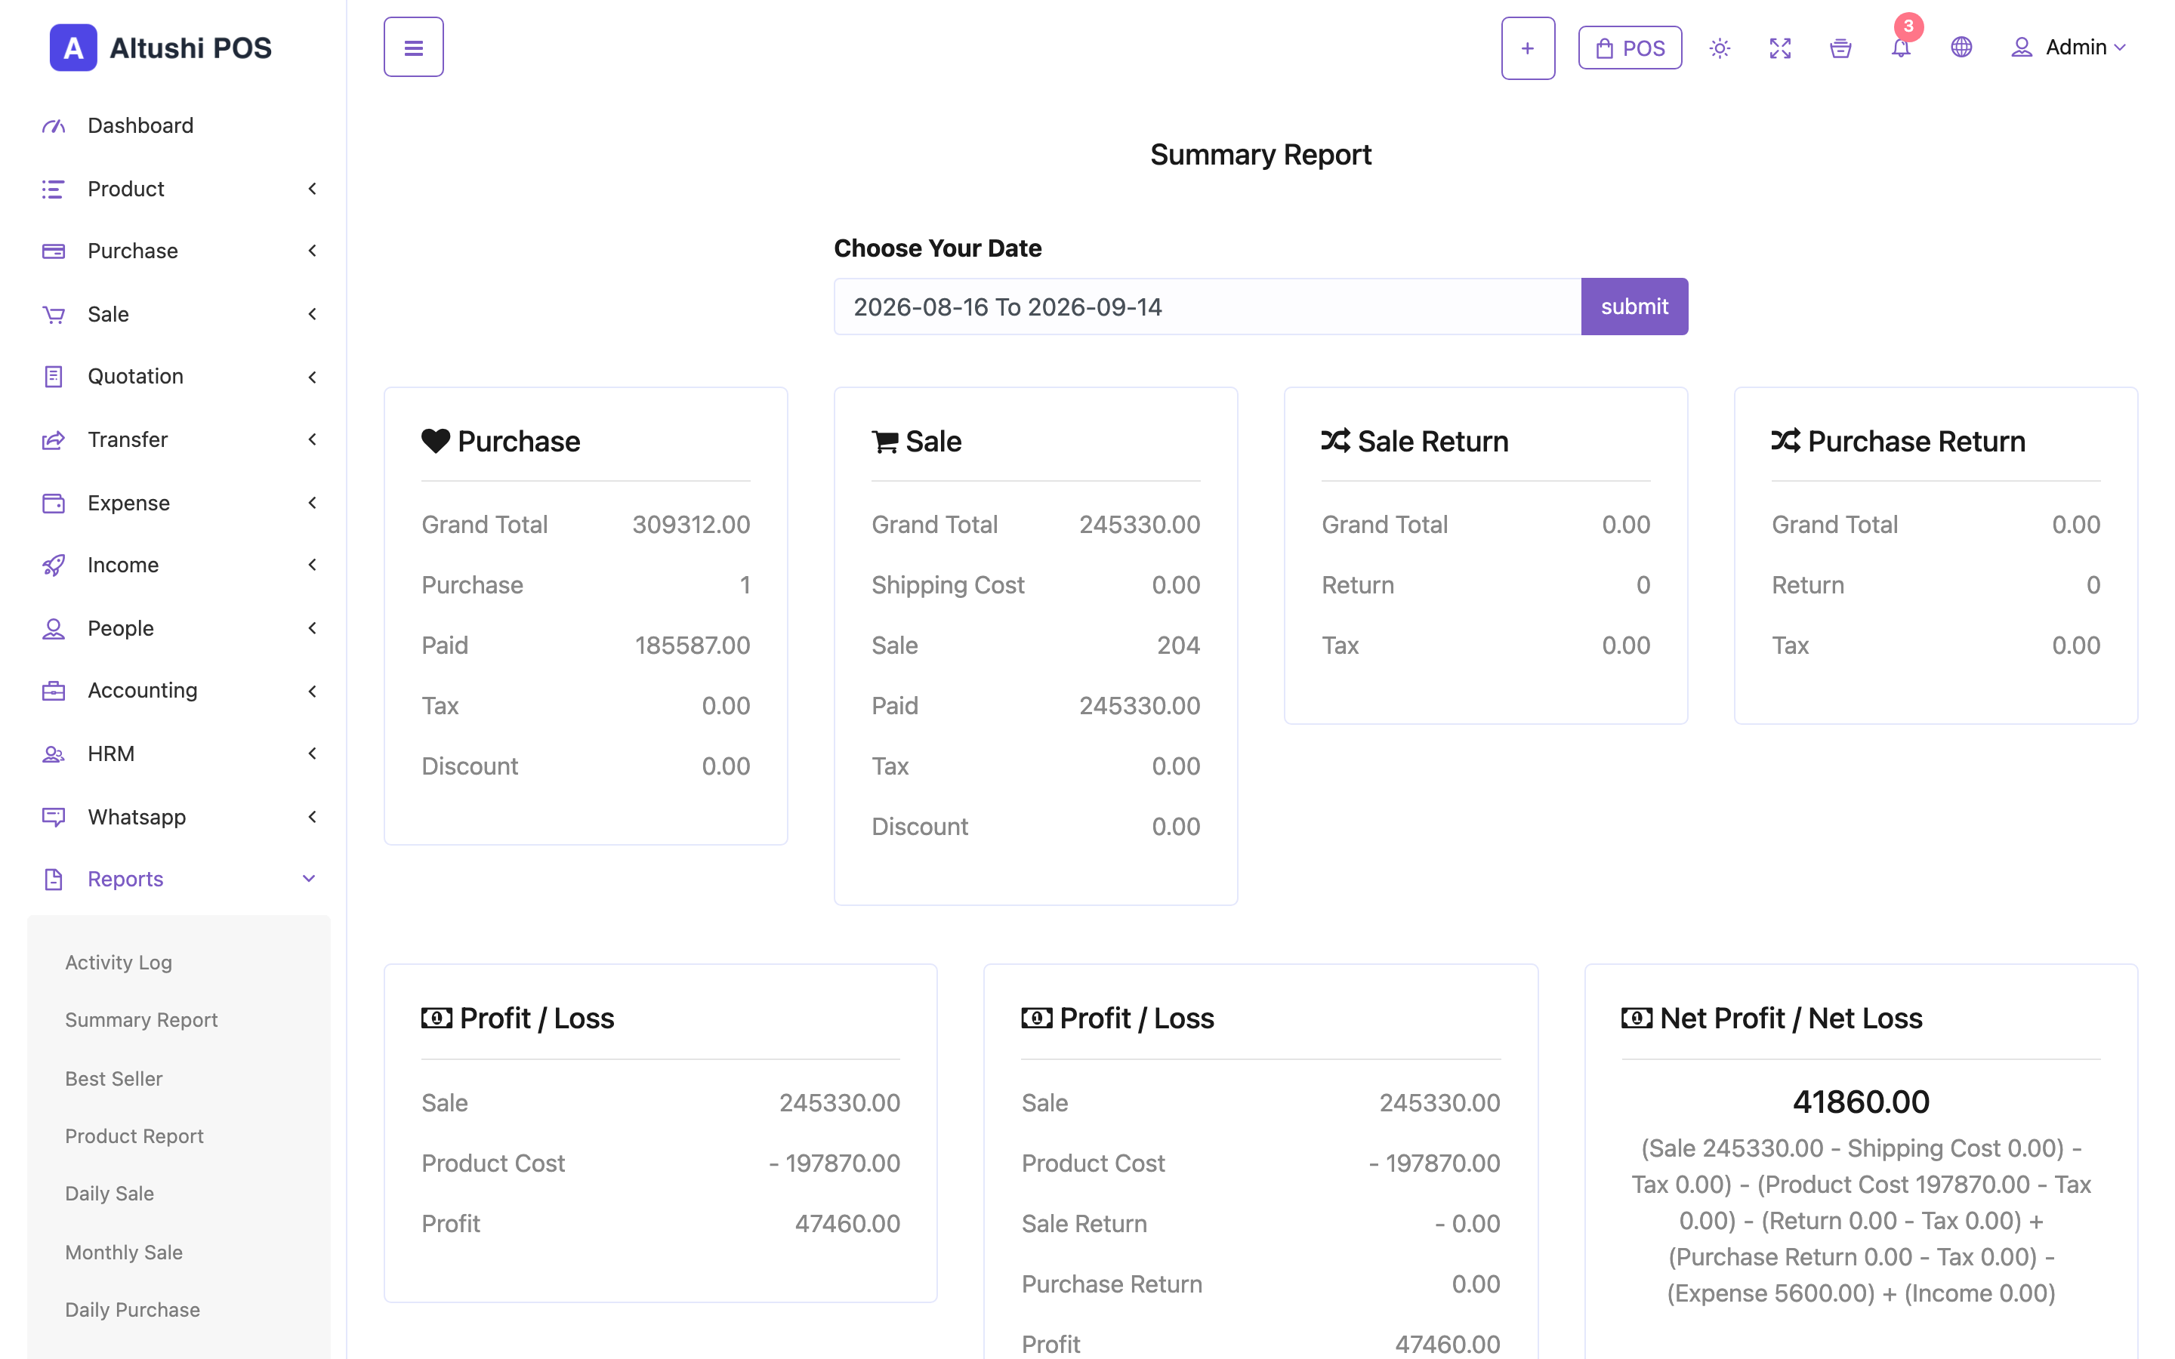This screenshot has height=1359, width=2175.
Task: Enter fullscreen mode via the expand icon
Action: (1779, 48)
